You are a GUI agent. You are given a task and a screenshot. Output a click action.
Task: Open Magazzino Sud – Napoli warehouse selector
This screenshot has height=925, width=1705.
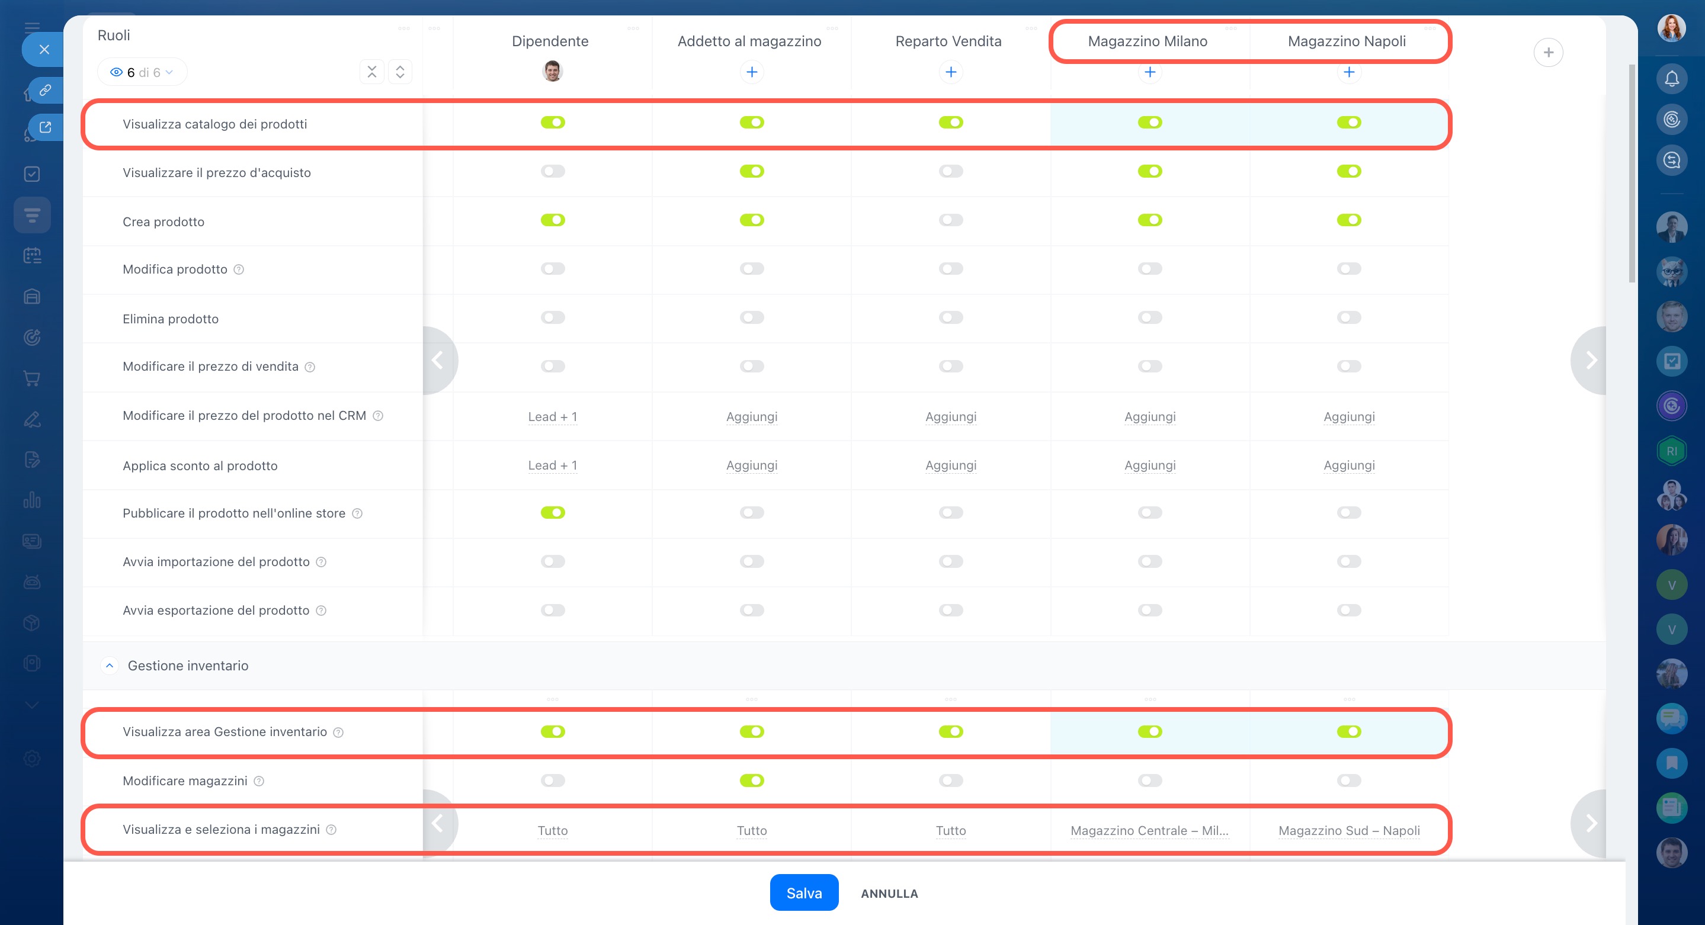point(1348,830)
